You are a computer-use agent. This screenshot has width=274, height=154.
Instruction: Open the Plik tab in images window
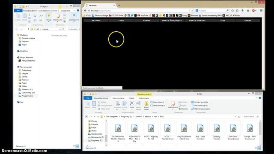(18, 11)
